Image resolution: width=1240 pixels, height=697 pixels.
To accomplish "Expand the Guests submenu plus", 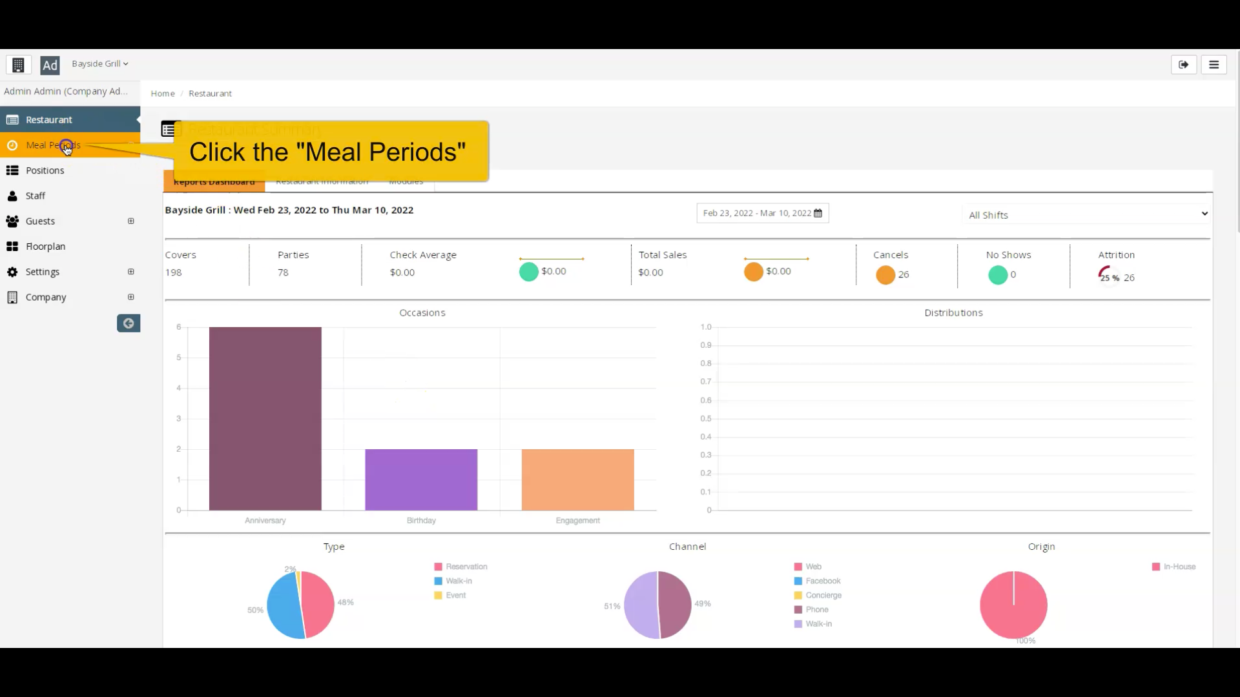I will [131, 221].
